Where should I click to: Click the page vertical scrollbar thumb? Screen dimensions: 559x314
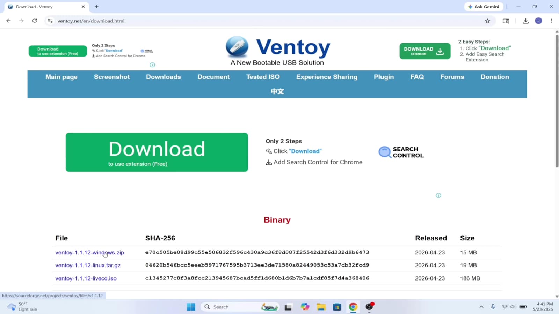tap(557, 101)
